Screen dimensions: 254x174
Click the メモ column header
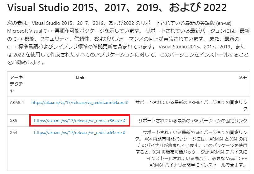click(243, 78)
